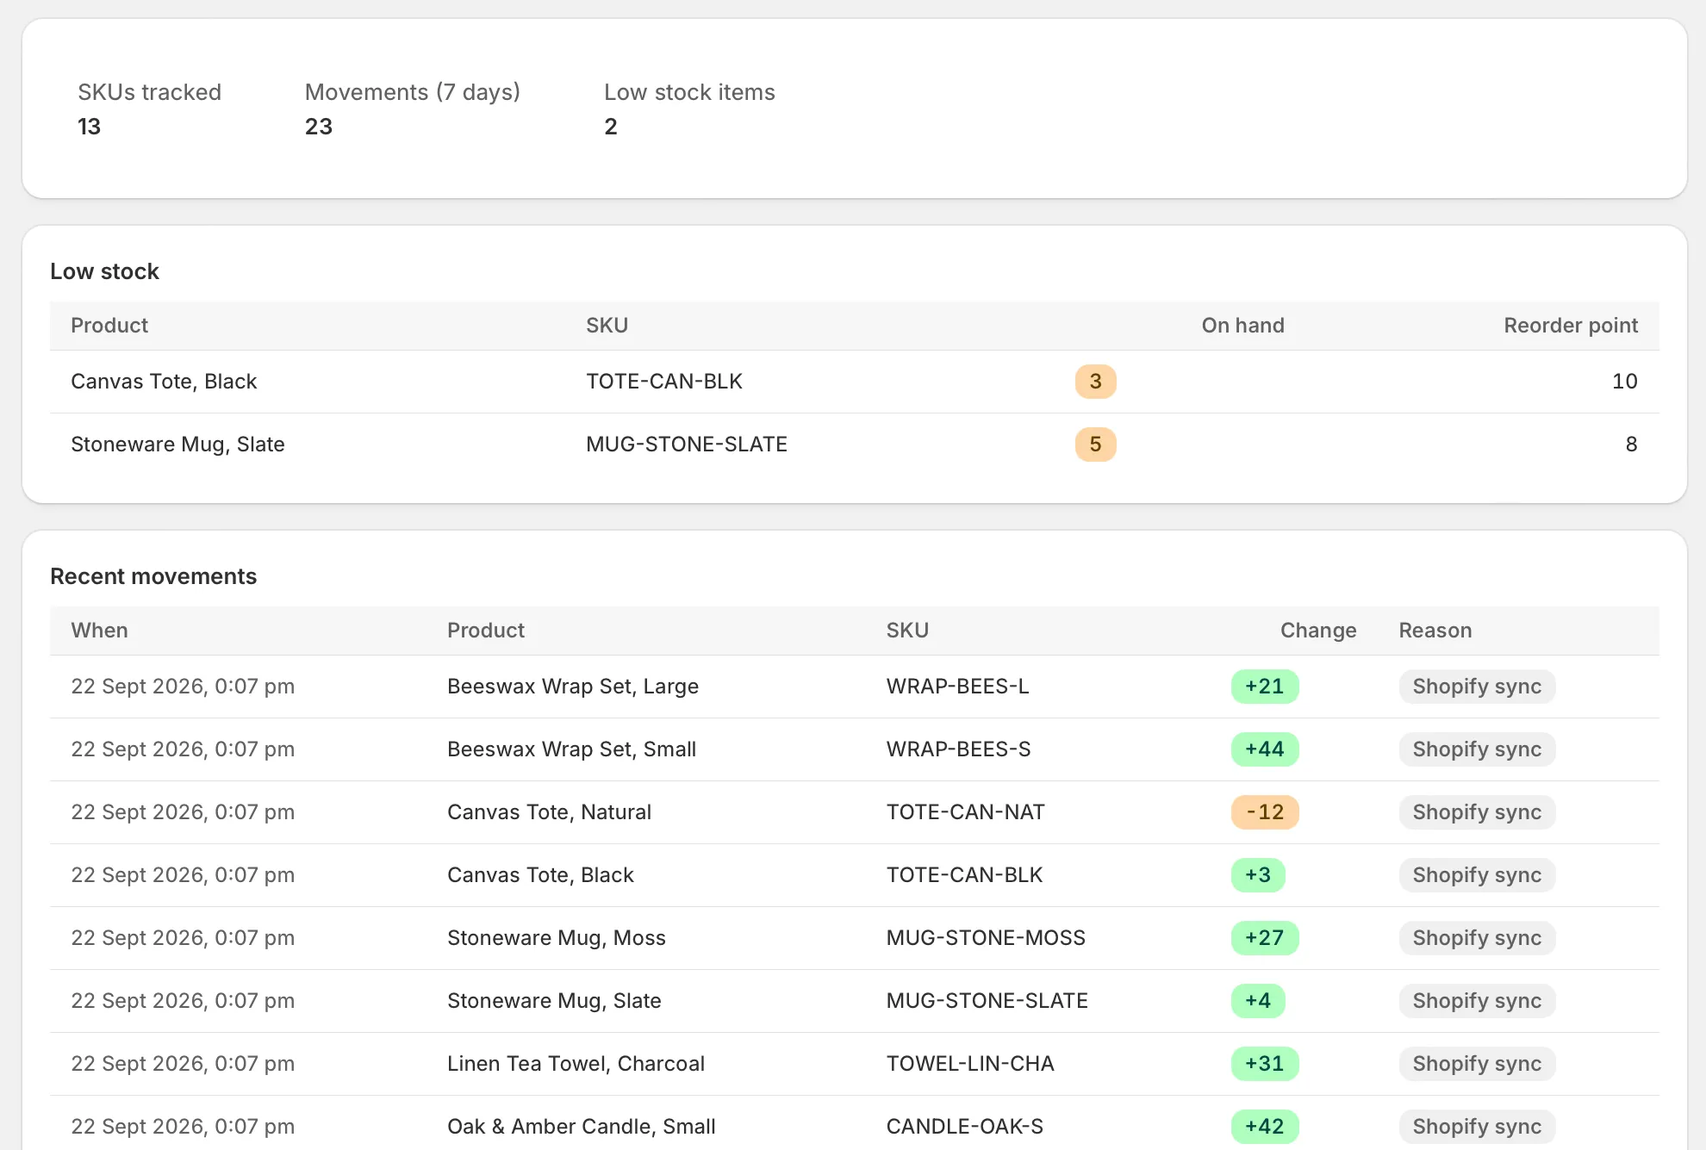This screenshot has width=1706, height=1150.
Task: Click the Low stock items label
Action: click(x=689, y=92)
